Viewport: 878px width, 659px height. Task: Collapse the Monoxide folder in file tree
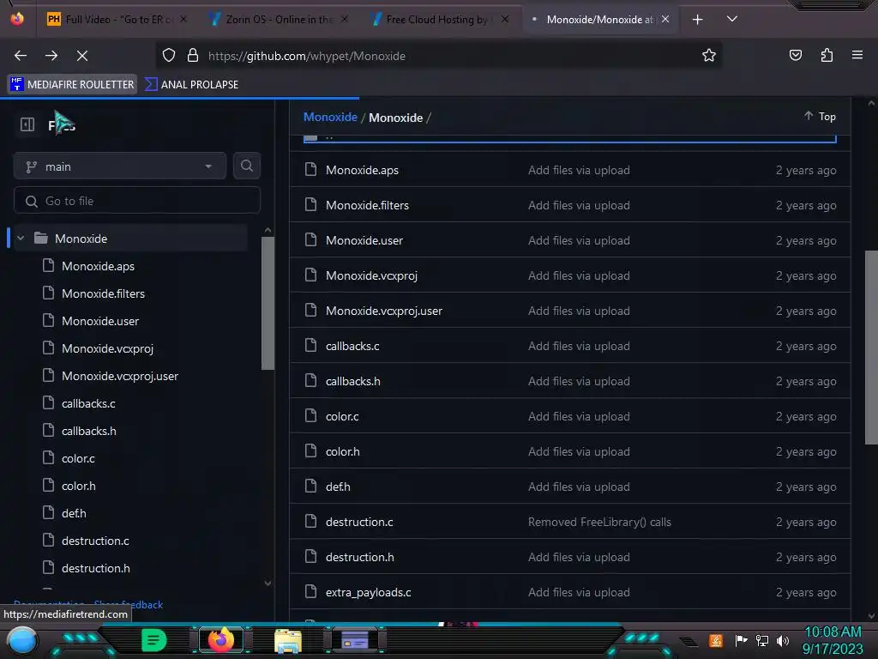21,239
